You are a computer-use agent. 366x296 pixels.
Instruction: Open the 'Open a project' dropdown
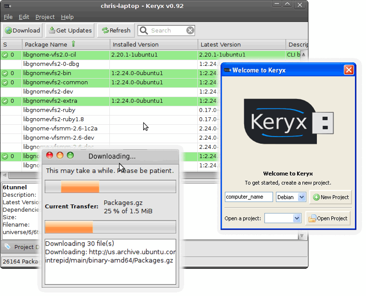(x=283, y=218)
